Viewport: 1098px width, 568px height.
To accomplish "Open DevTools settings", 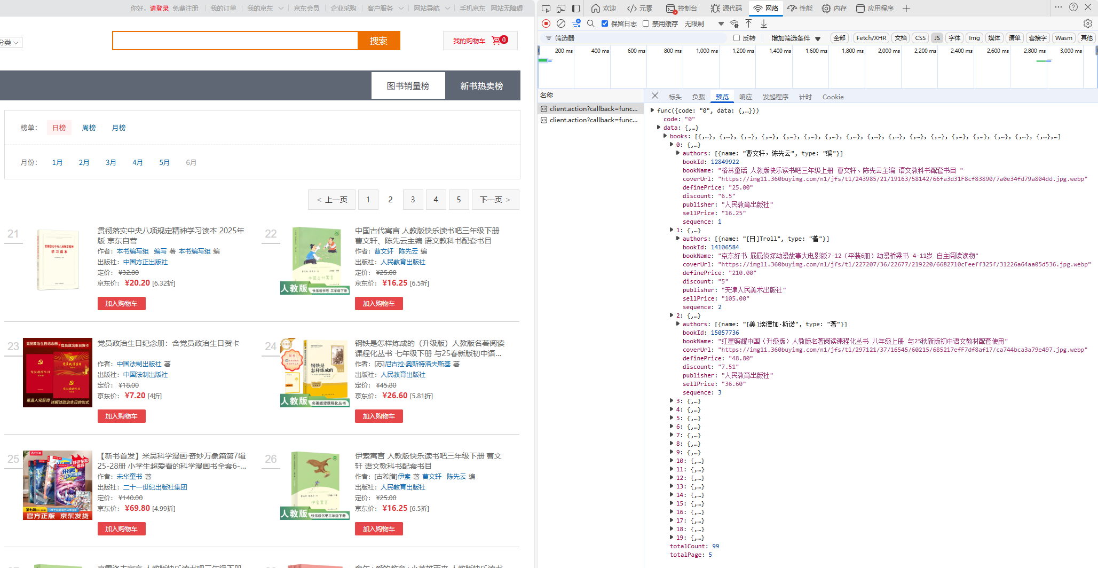I will [x=1088, y=23].
